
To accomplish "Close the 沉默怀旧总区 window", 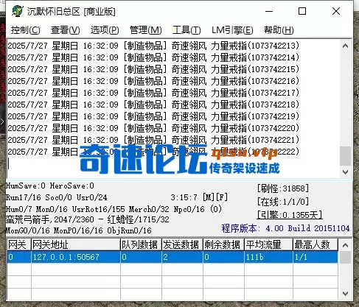I will (x=336, y=11).
